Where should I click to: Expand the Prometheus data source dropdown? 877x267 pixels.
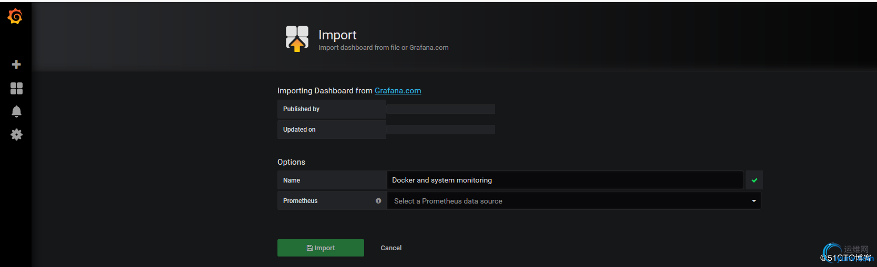(x=574, y=201)
